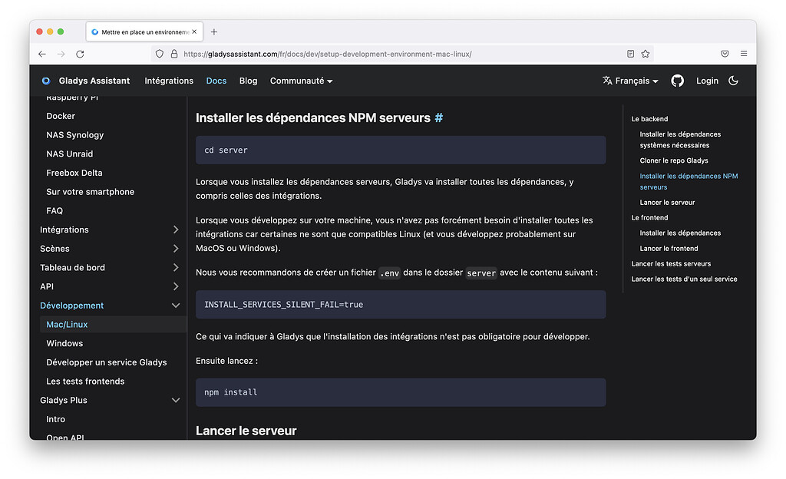Open the GitHub repository icon
The width and height of the screenshot is (786, 479).
pyautogui.click(x=677, y=81)
